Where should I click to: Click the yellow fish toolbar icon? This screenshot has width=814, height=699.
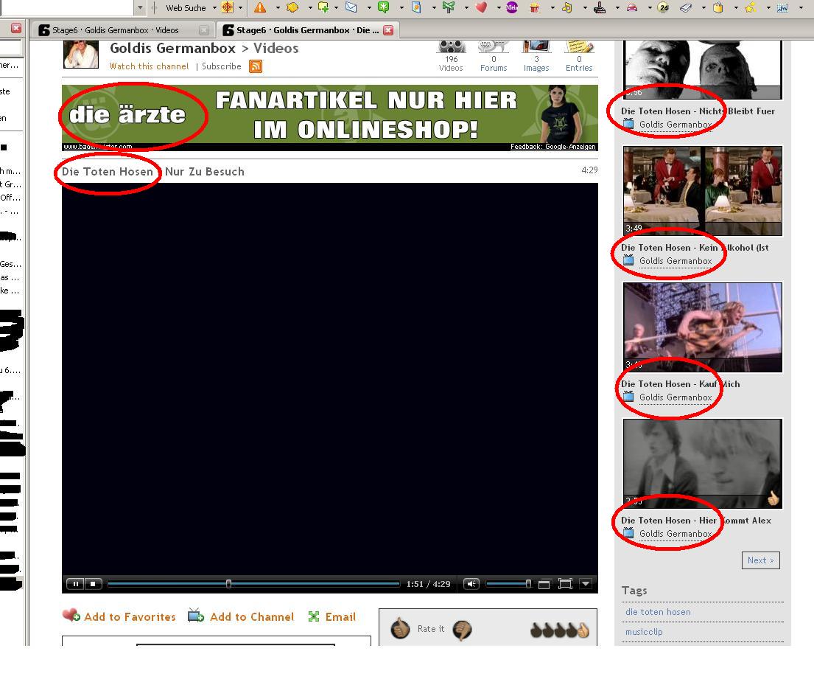(292, 7)
